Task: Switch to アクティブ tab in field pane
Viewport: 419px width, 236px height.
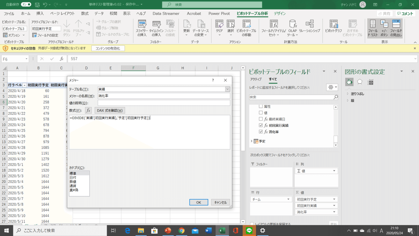Action: (256, 79)
